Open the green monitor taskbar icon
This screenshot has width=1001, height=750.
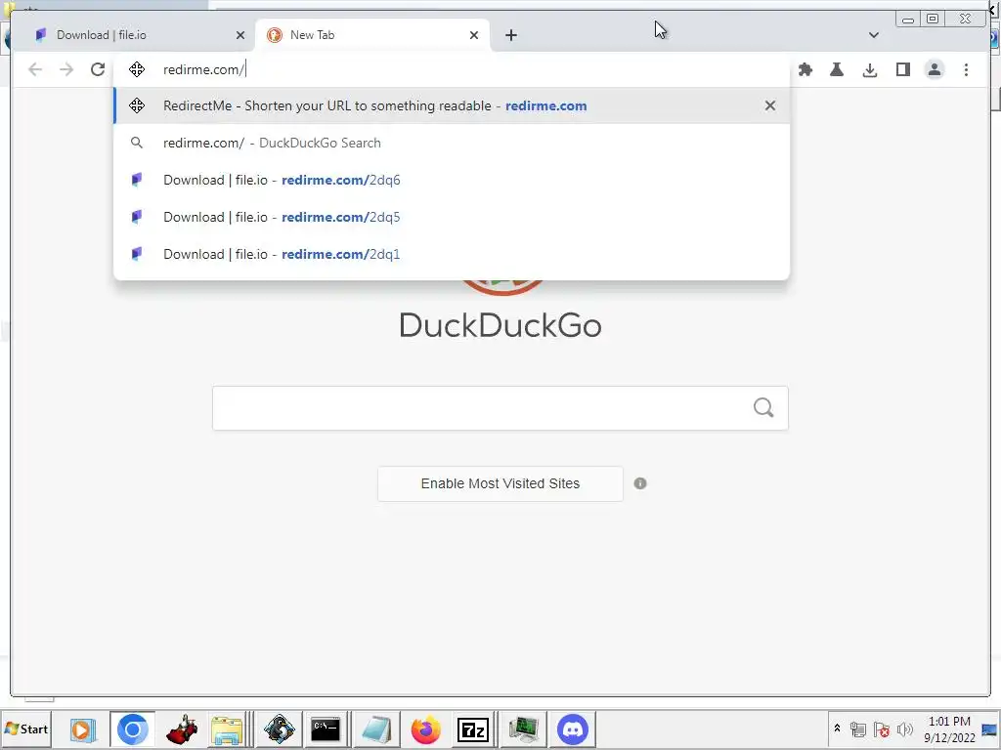click(524, 729)
